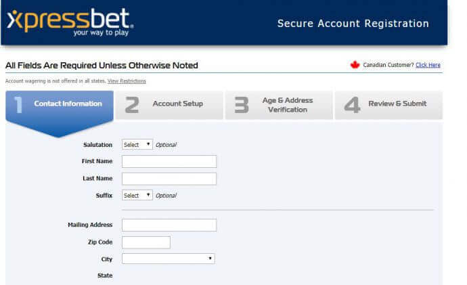Click the step number 1 icon
The height and width of the screenshot is (285, 467).
coord(18,105)
